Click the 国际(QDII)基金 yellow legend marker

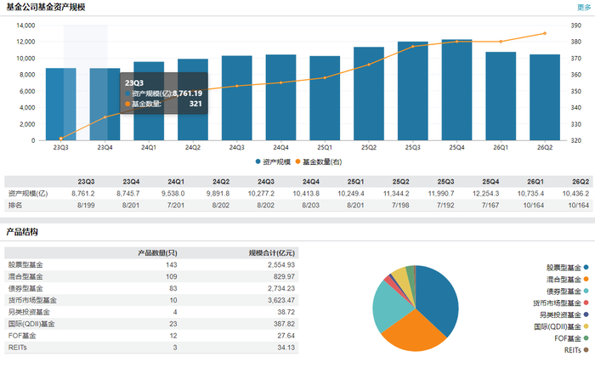pyautogui.click(x=586, y=326)
